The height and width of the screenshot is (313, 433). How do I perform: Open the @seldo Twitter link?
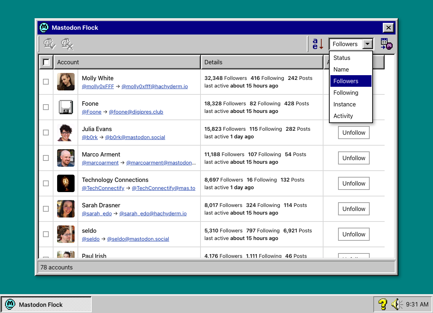91,239
